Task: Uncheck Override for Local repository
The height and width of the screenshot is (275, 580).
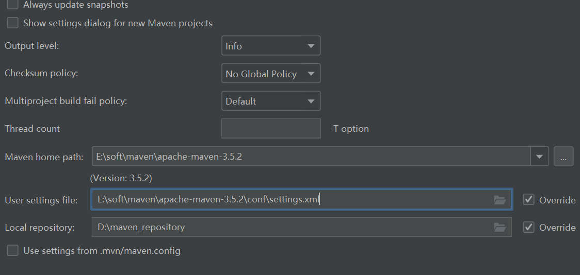Action: pyautogui.click(x=528, y=227)
